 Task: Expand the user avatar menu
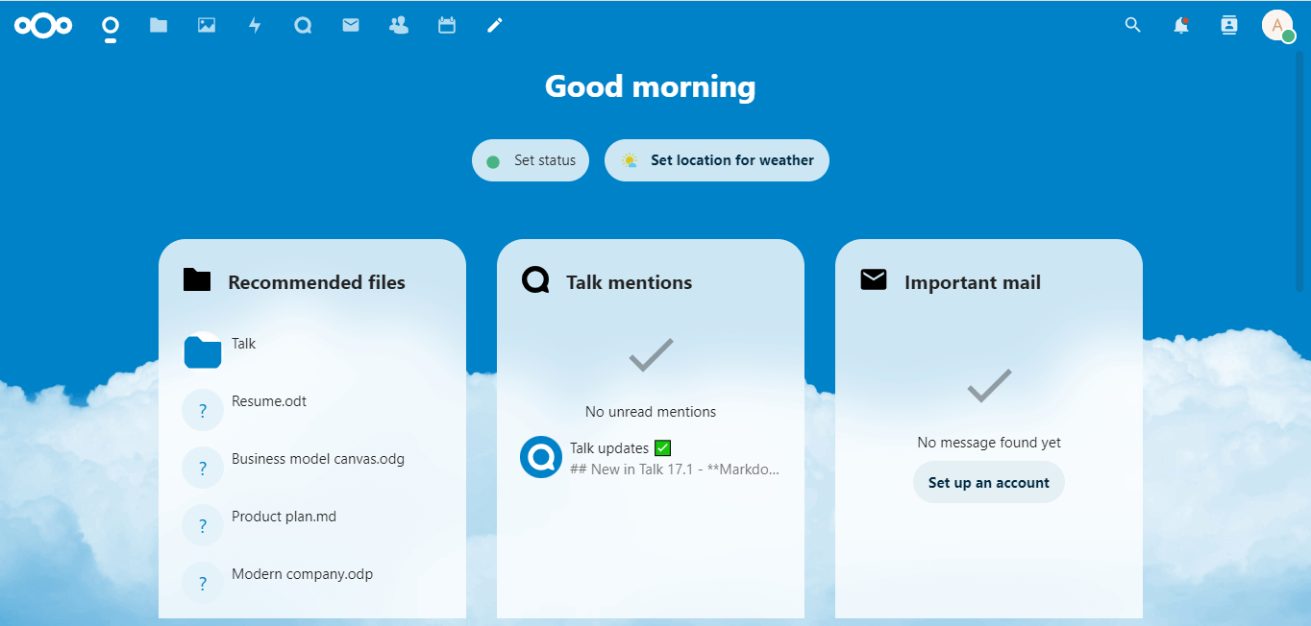coord(1277,26)
